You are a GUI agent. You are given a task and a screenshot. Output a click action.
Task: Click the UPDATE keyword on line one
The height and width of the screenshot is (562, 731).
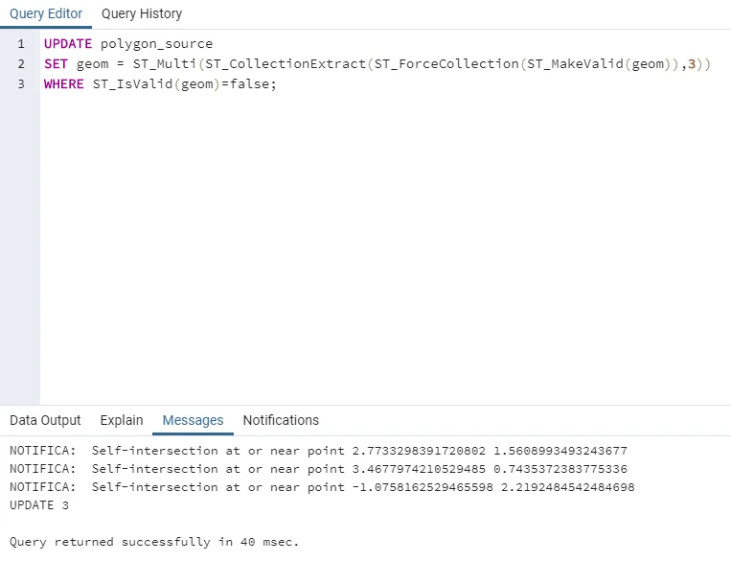tap(68, 44)
